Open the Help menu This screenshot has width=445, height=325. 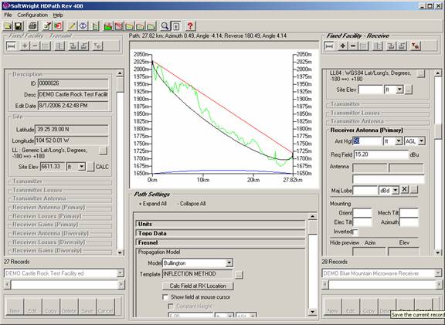tap(58, 15)
